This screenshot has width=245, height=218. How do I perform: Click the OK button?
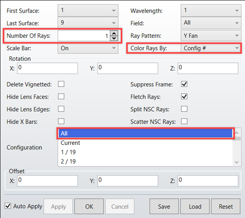click(89, 206)
